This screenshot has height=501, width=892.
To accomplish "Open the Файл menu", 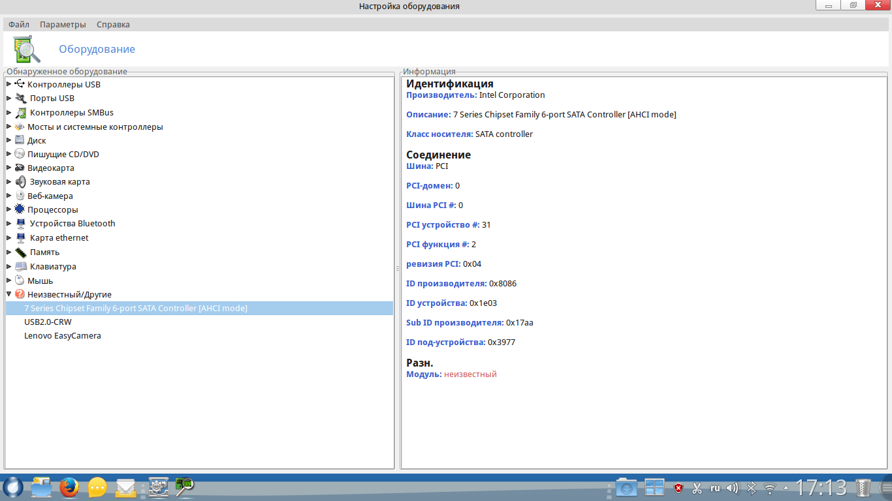I will pyautogui.click(x=19, y=24).
